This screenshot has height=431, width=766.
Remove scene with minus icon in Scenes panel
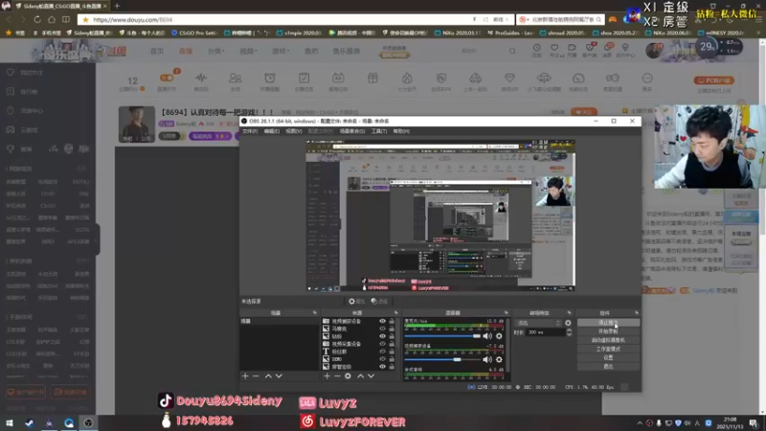[255, 376]
